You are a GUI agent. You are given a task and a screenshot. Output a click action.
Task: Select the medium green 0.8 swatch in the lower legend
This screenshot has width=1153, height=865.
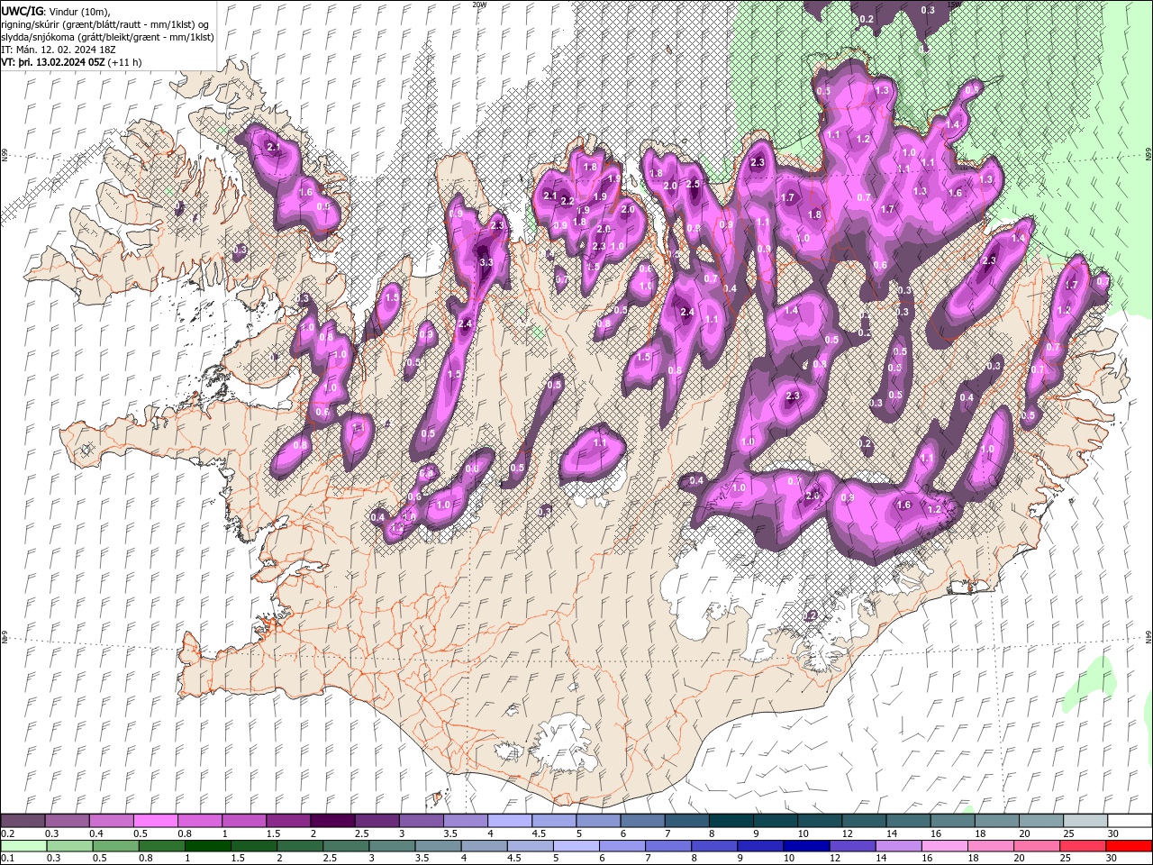tap(161, 846)
